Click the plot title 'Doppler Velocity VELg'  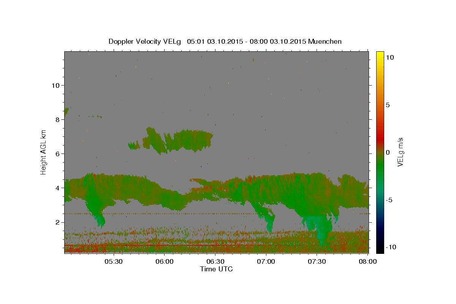coord(145,41)
